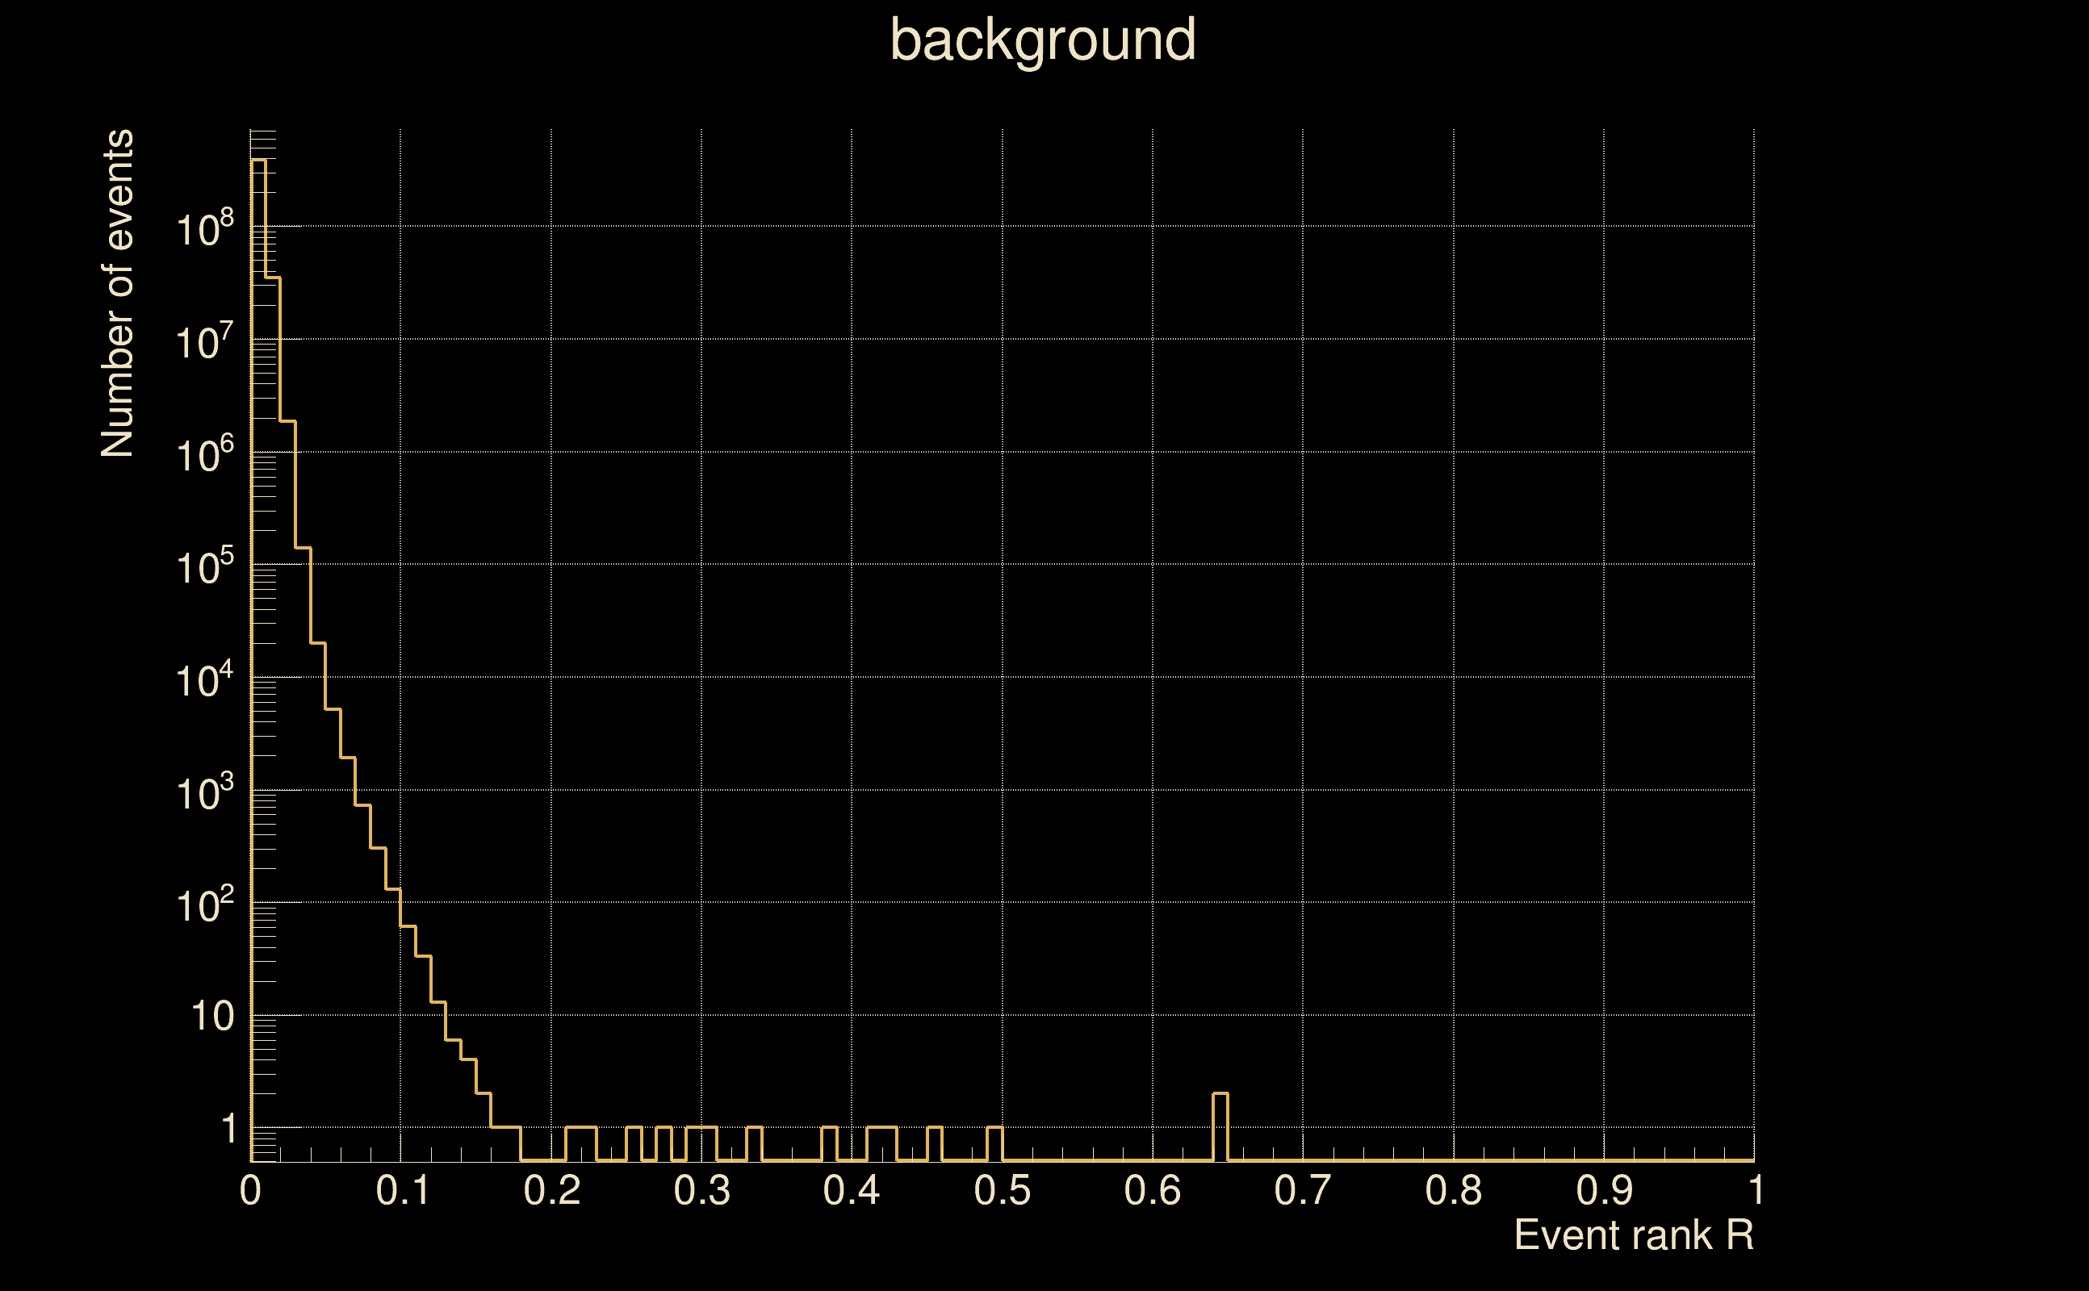
Task: Click the 'background' plot title
Action: click(1042, 41)
